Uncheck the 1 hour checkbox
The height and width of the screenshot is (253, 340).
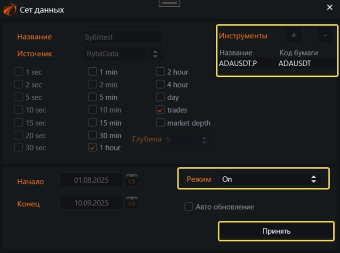92,148
